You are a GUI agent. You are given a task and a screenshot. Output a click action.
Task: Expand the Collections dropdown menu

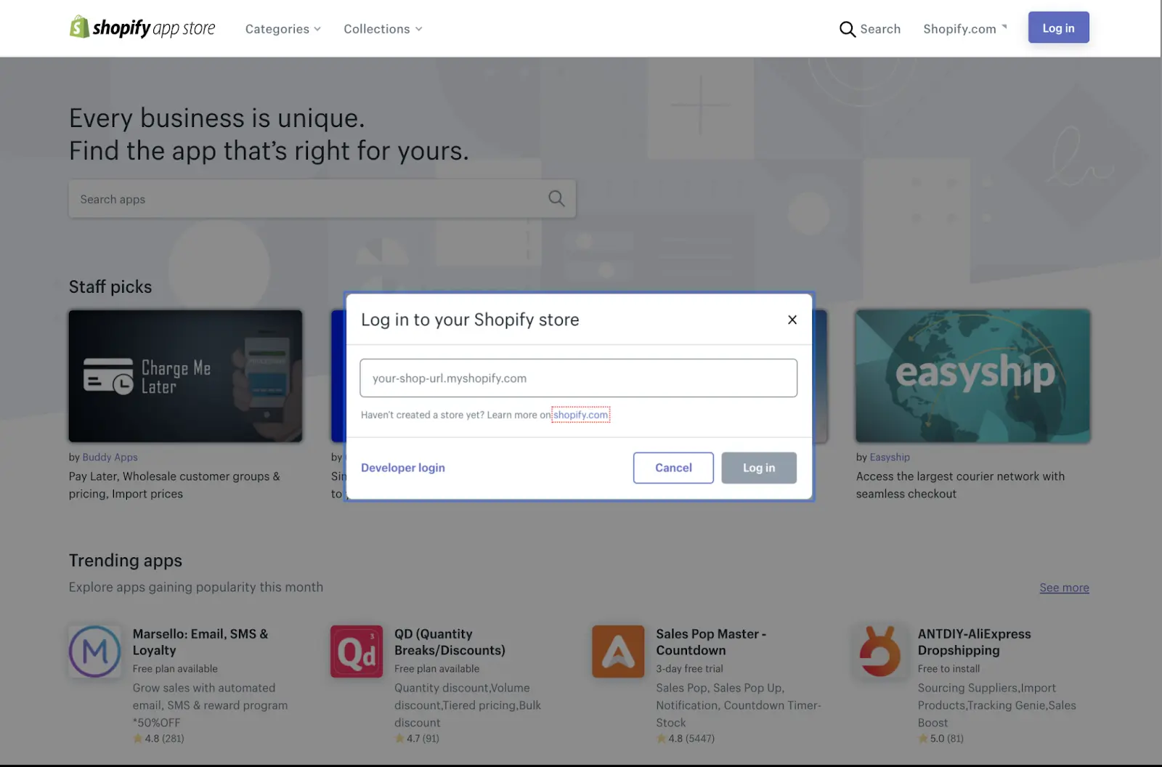click(x=383, y=29)
